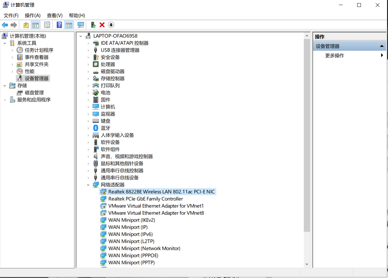Collapse the LAPTOP-OFAO69S8 root node
Screen dimensions: 388x278
(81, 36)
